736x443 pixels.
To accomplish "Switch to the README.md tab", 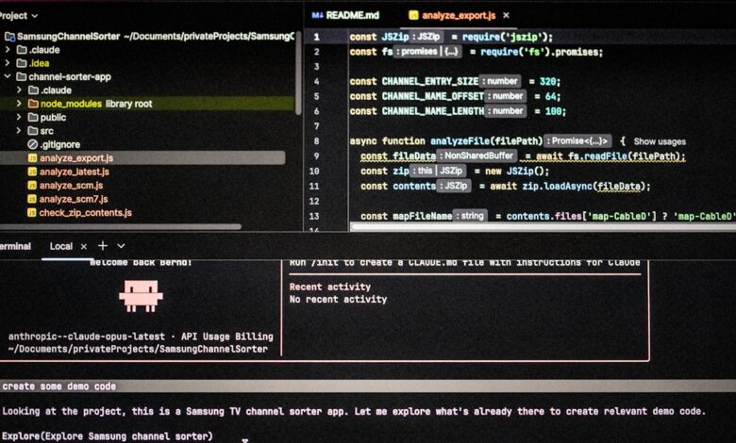I will 352,15.
